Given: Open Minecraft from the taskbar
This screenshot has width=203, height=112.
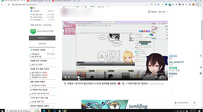Looking at the screenshot, I should click(49, 111).
